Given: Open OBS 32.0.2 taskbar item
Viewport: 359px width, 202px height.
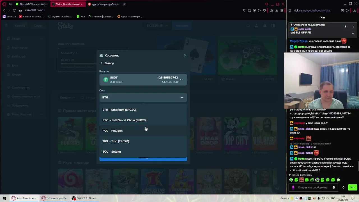Looking at the screenshot, I should tap(84, 198).
